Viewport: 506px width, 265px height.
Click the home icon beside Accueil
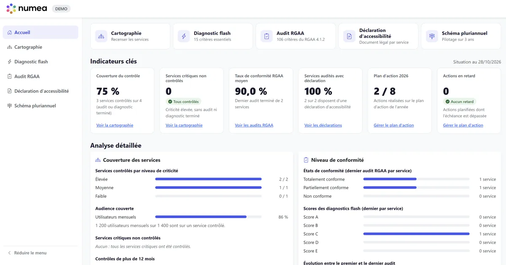pyautogui.click(x=10, y=32)
